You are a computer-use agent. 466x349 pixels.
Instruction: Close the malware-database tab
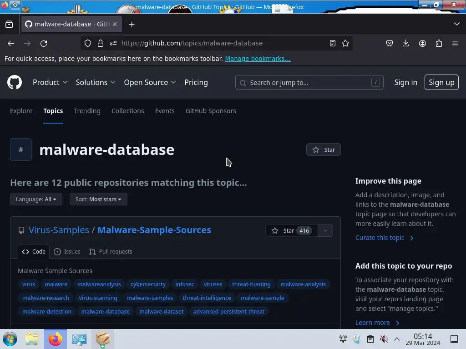coord(115,24)
